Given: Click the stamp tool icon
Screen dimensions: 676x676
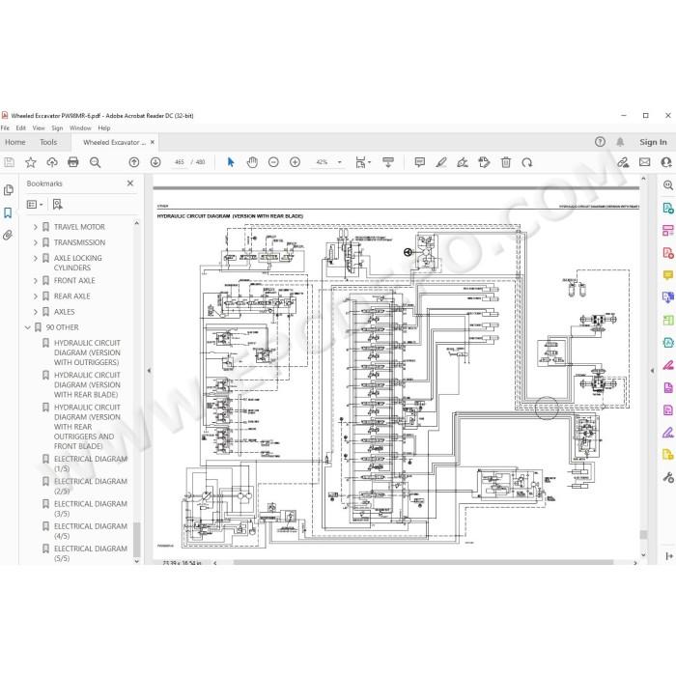Looking at the screenshot, I should click(484, 162).
